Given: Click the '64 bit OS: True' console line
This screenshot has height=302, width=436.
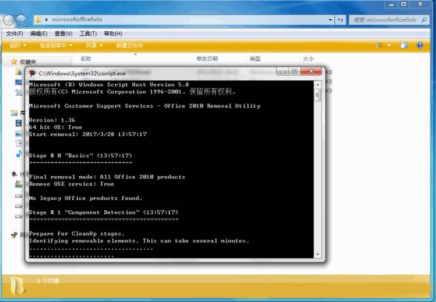Looking at the screenshot, I should point(56,127).
